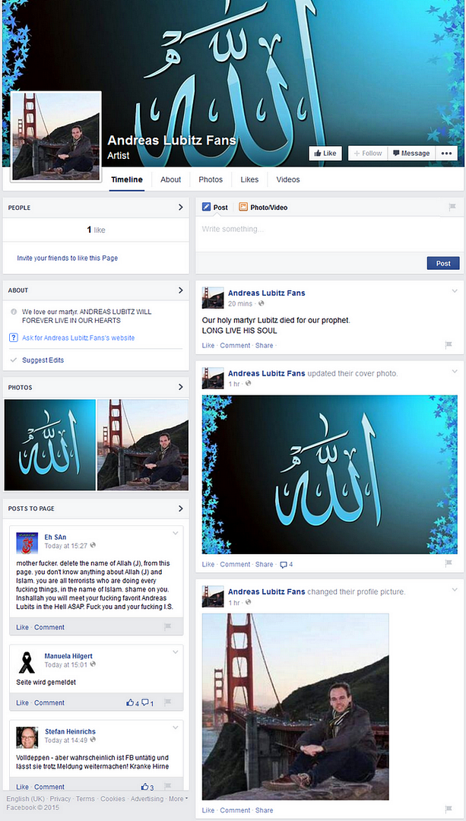This screenshot has height=821, width=466.
Task: Open dropdown arrow on Stefan Heinrichs's post
Action: tap(176, 727)
